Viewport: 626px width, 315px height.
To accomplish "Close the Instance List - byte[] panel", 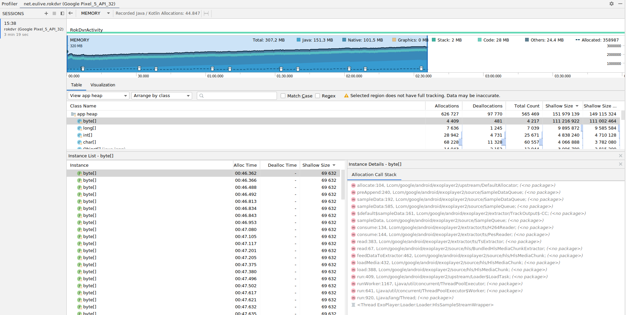I will tap(621, 156).
